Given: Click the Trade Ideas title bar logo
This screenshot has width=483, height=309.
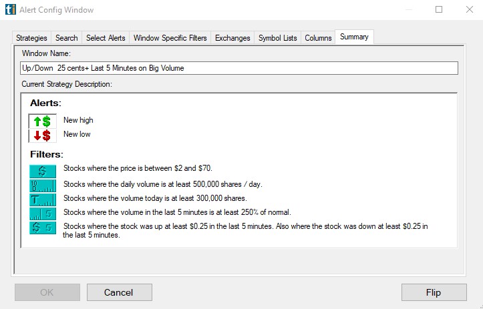Looking at the screenshot, I should pos(9,10).
